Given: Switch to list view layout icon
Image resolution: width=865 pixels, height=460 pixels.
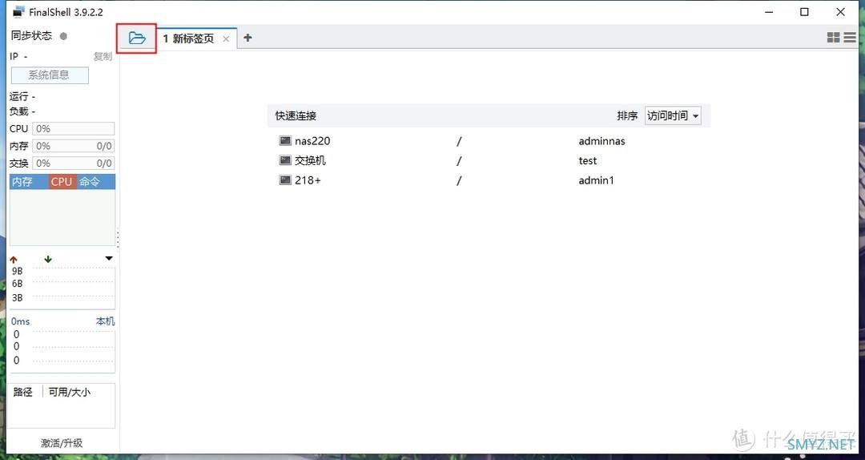Looking at the screenshot, I should coord(850,38).
